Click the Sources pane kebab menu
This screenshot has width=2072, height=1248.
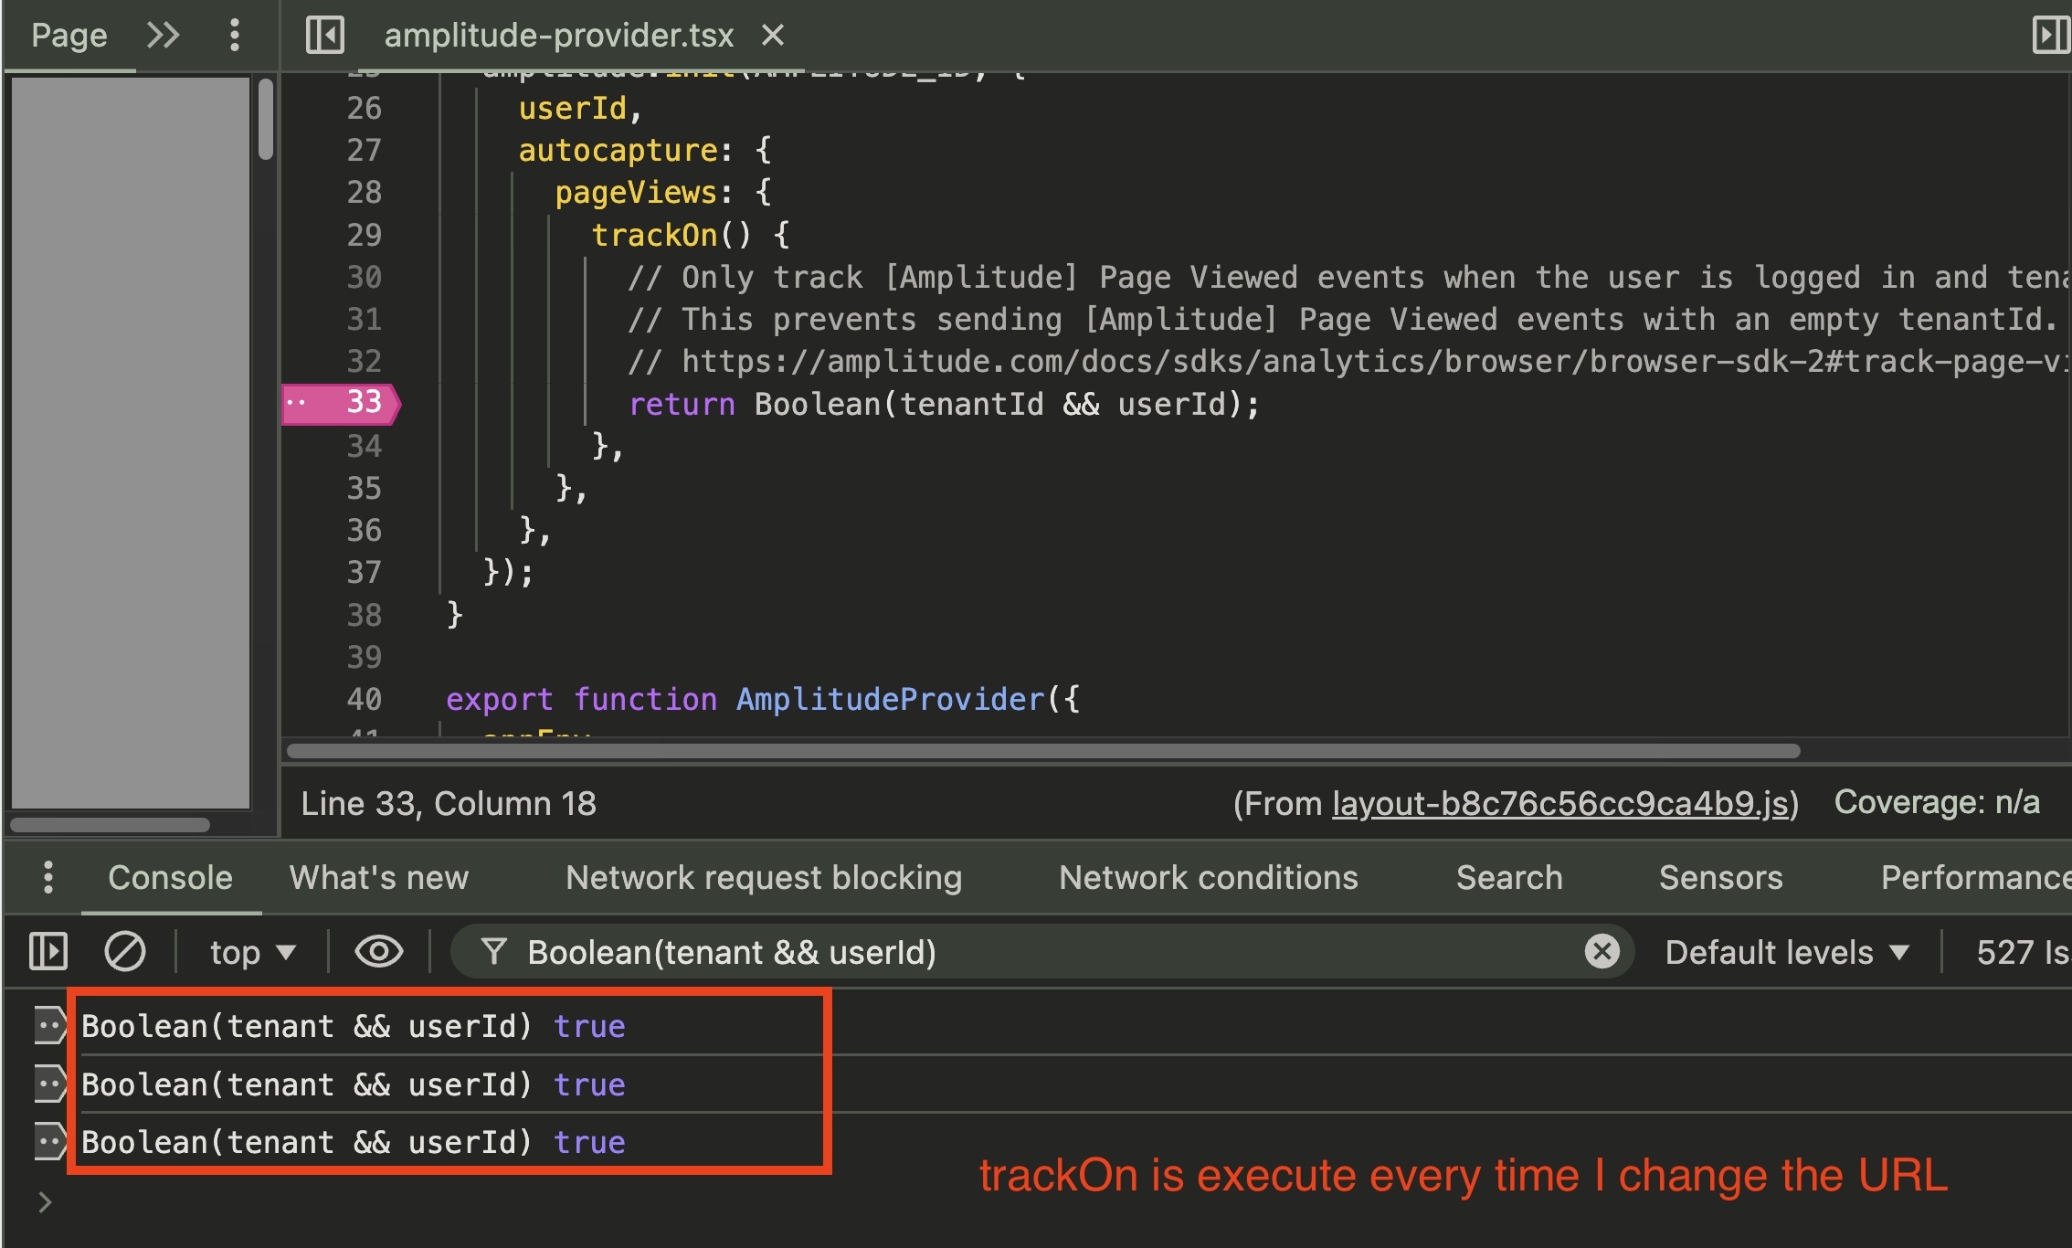tap(235, 36)
